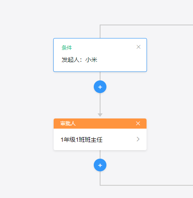Viewport: 193px width, 198px height.
Task: Expand approver details chevron arrow
Action: click(x=138, y=139)
